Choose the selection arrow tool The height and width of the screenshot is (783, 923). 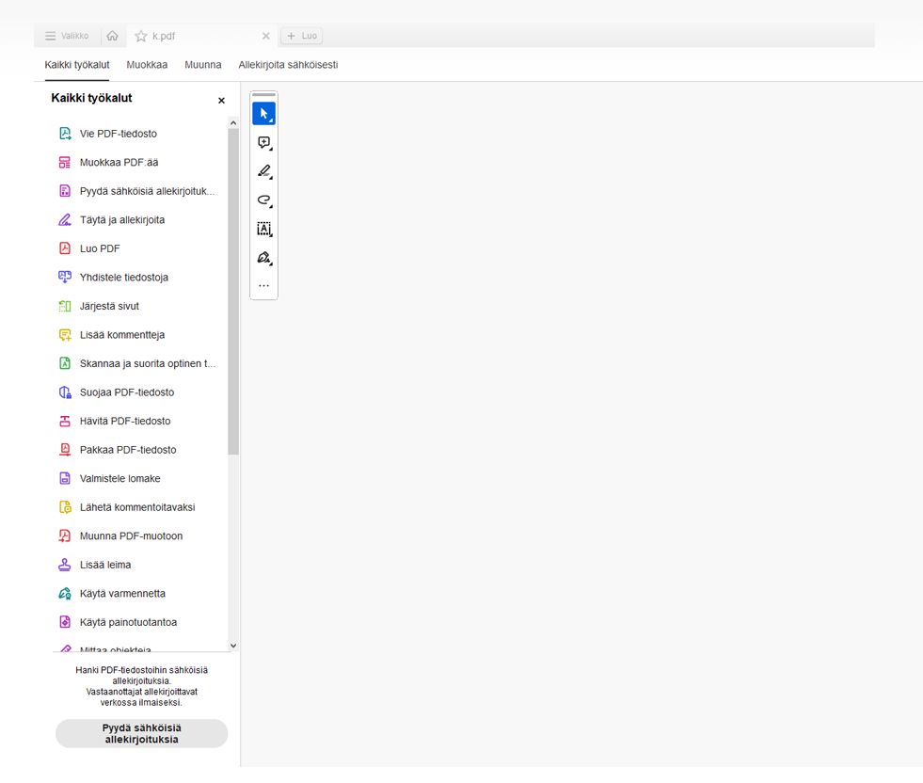tap(263, 113)
